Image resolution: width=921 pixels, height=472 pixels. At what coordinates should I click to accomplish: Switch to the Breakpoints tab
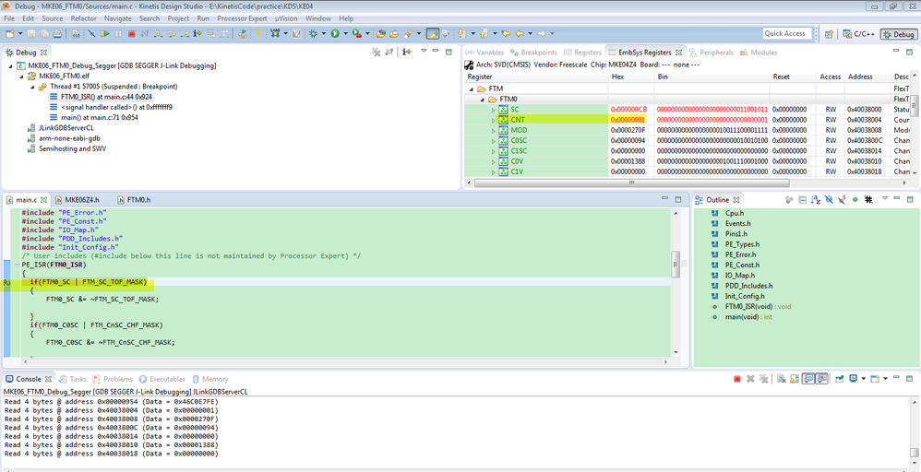coord(534,53)
